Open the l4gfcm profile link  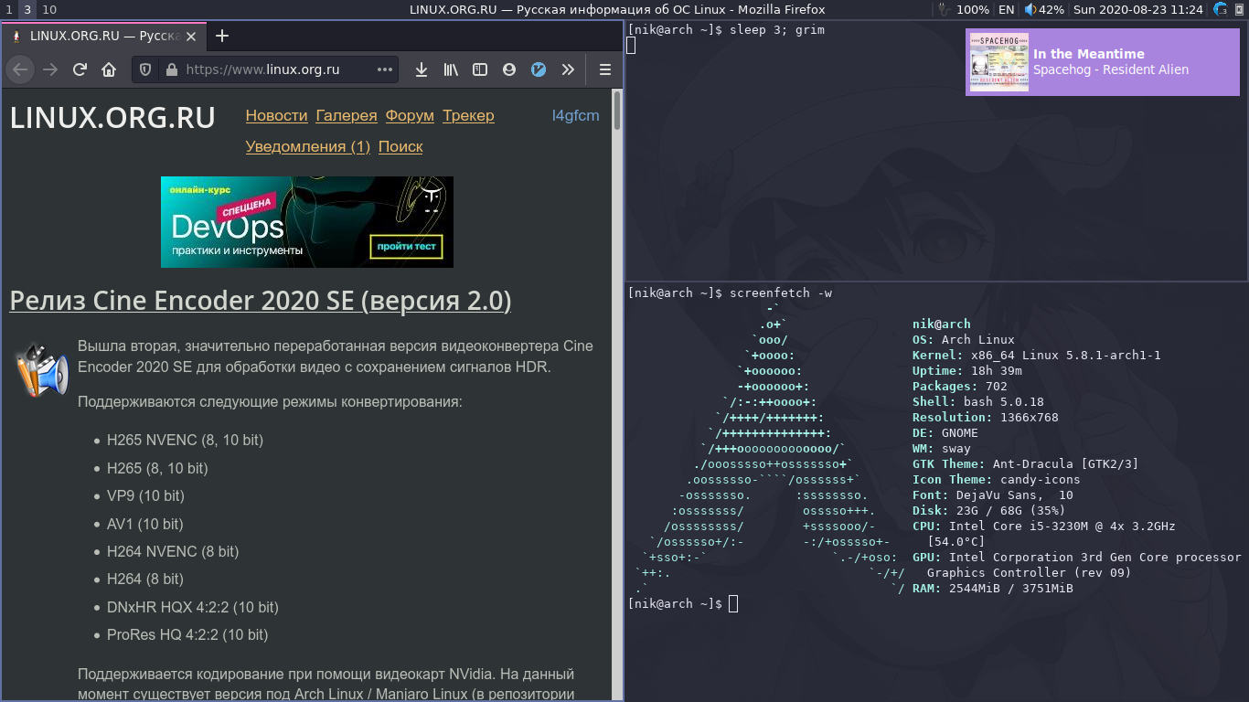tap(576, 115)
